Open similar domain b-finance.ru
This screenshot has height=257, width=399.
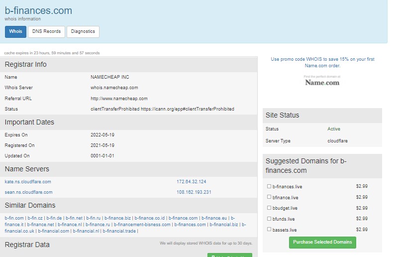(98, 225)
